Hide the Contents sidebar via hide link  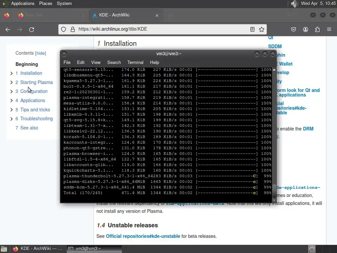tap(40, 53)
